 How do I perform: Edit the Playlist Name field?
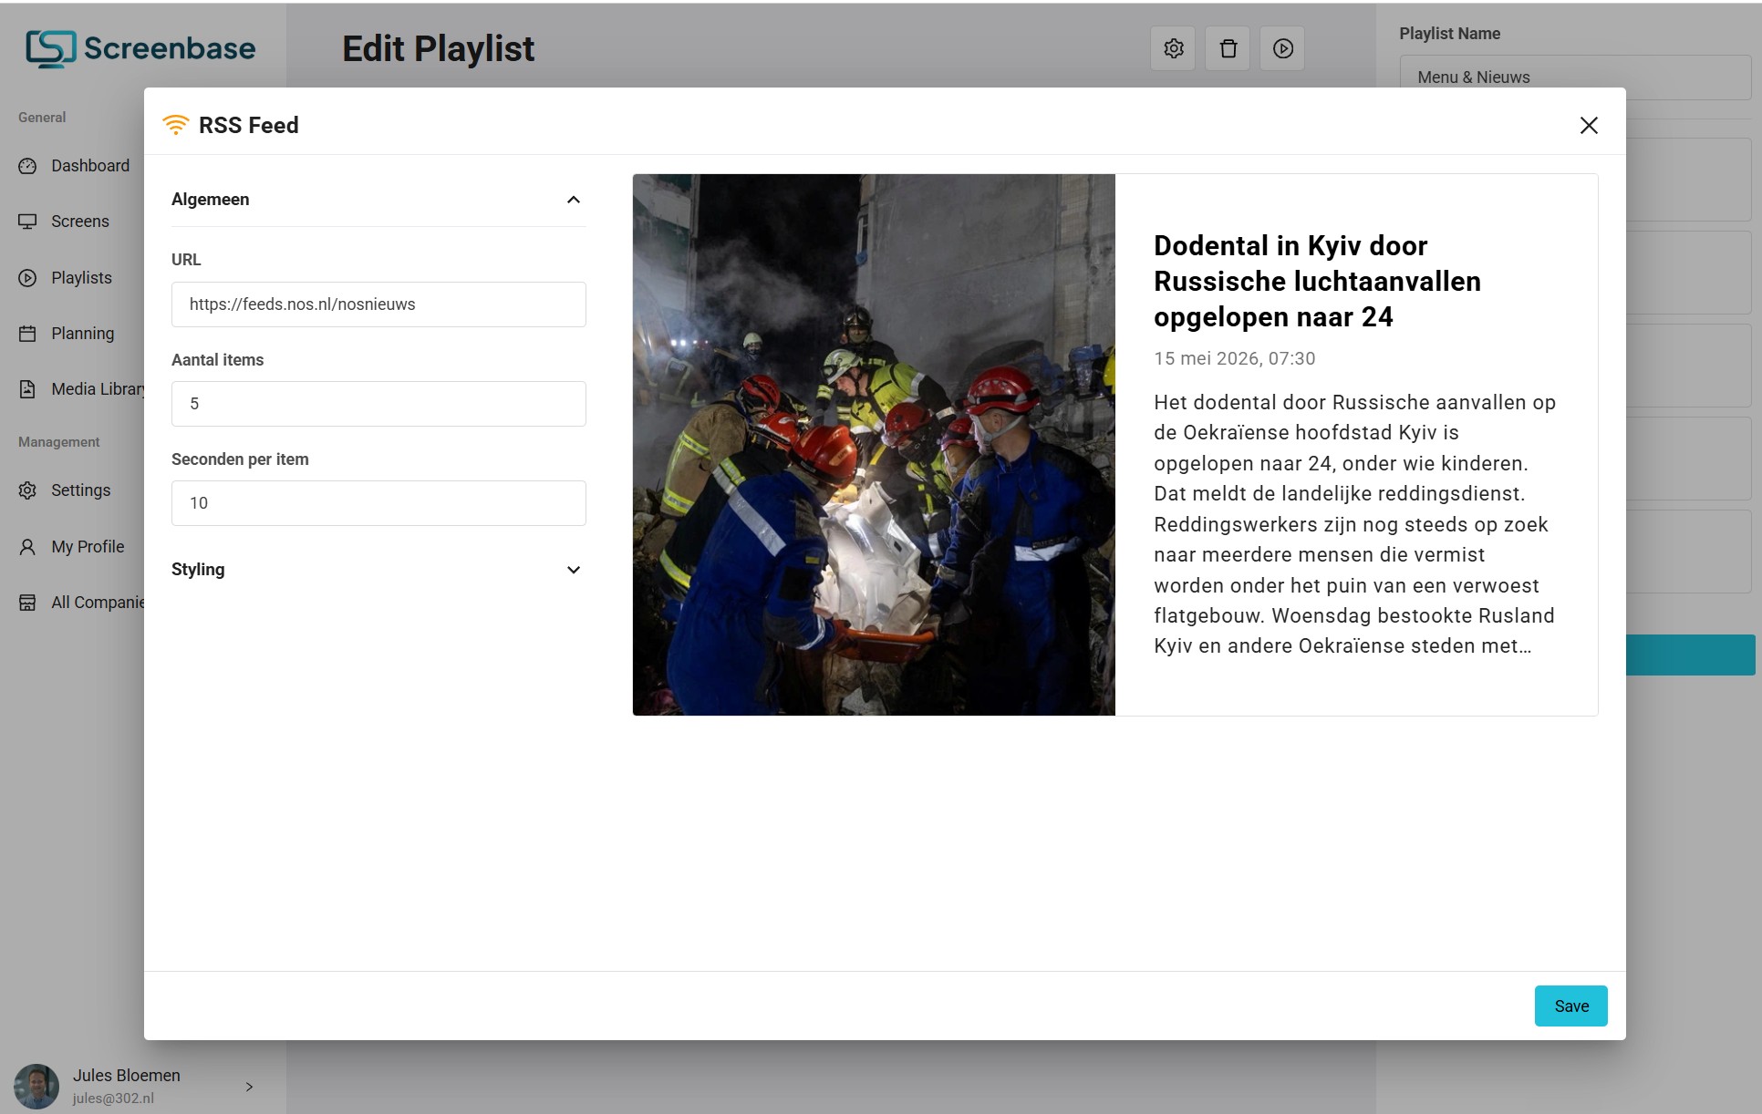(x=1575, y=77)
